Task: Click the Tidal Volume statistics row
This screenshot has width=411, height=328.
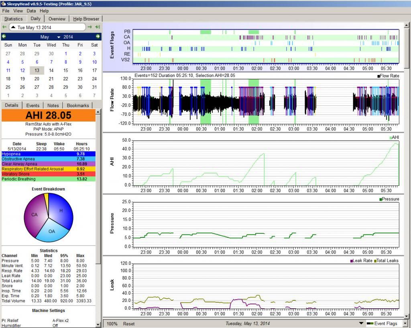Action: pyautogui.click(x=47, y=301)
